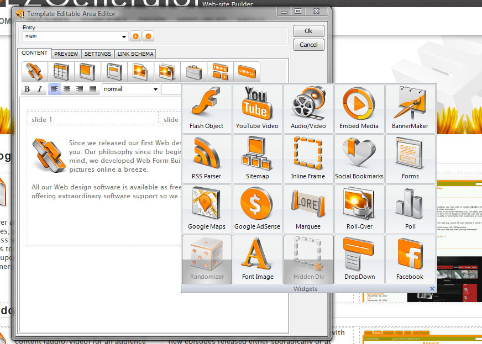Insert the Facebook widget
Screen dimensions: 482x344
410,260
